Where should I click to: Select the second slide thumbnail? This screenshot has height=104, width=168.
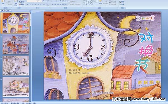(x=16, y=44)
